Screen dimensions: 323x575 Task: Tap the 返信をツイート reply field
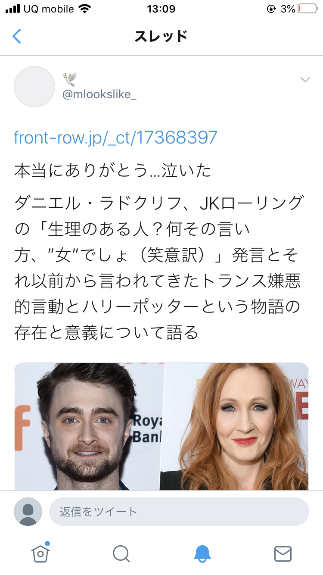pos(179,512)
